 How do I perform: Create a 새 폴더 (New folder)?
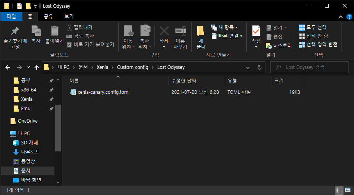[201, 37]
